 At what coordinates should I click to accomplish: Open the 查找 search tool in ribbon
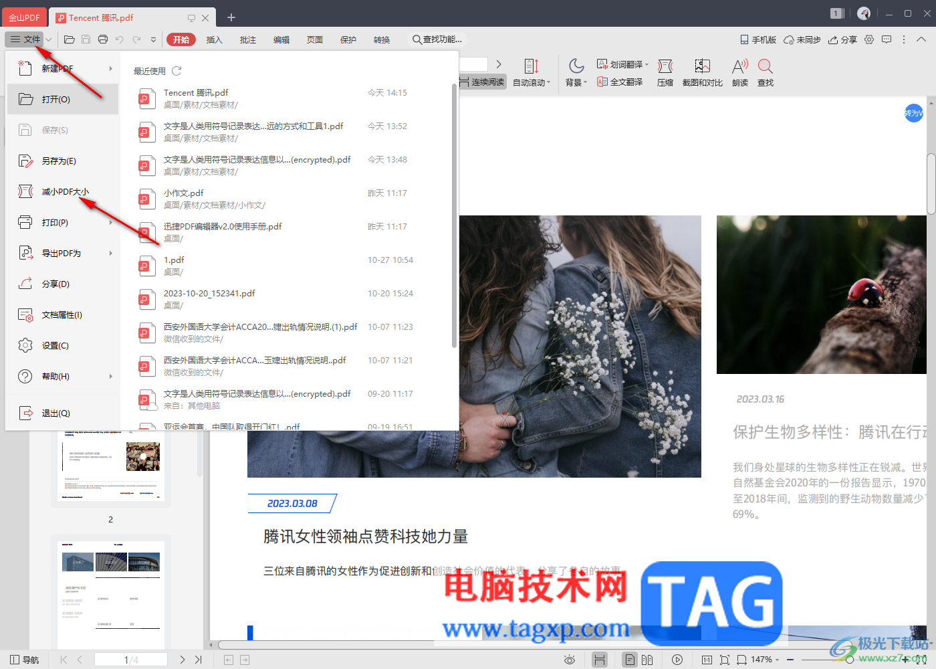tap(766, 73)
